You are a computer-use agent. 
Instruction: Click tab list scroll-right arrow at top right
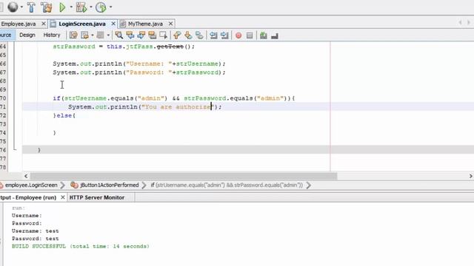pyautogui.click(x=469, y=22)
